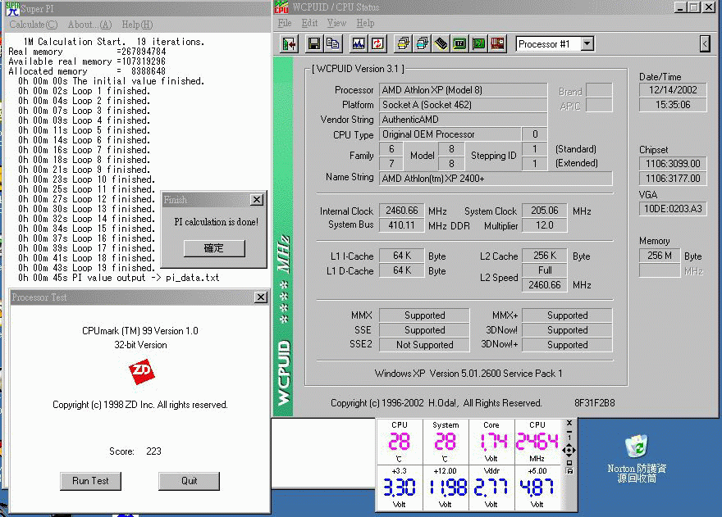Click the WCPUID title bar CPU icon
This screenshot has height=517, width=722.
pos(281,7)
